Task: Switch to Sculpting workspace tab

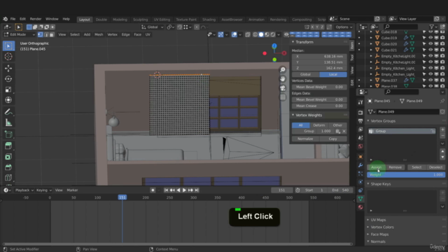Action: (140, 20)
